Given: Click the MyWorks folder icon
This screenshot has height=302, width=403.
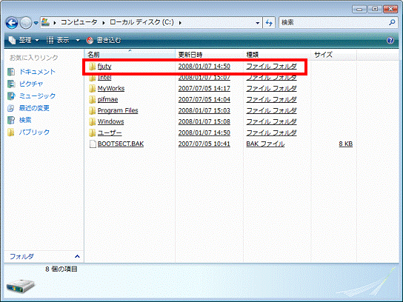Looking at the screenshot, I should 93,89.
